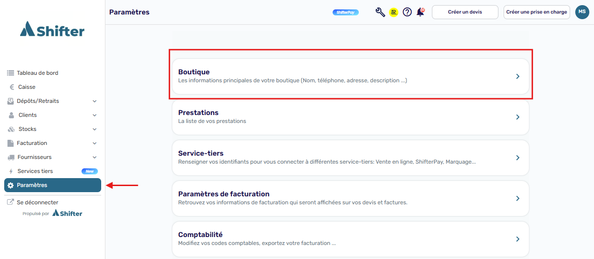The image size is (594, 259).
Task: Open the Boutique settings title
Action: pyautogui.click(x=194, y=72)
